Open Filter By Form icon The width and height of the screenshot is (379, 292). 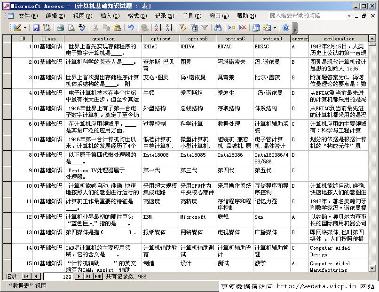(194, 28)
